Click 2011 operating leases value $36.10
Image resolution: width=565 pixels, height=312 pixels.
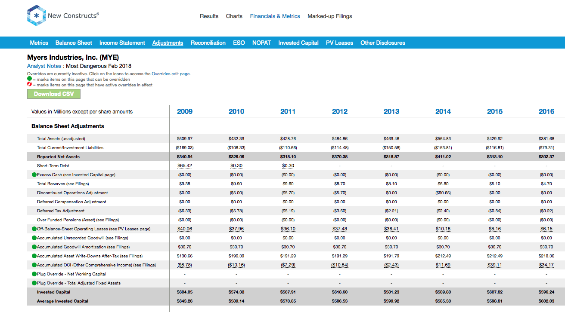tap(288, 229)
